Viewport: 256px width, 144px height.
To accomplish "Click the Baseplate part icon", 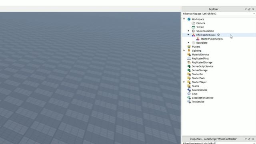I will point(193,43).
